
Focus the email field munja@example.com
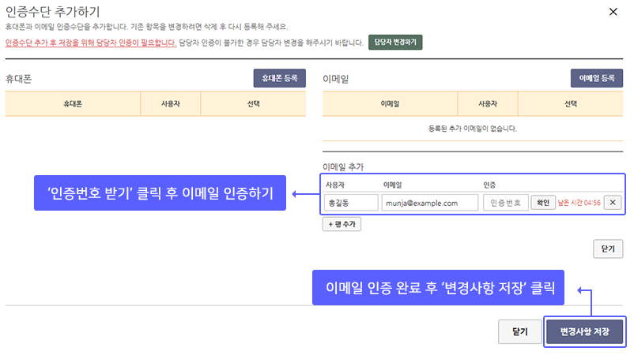click(x=430, y=203)
